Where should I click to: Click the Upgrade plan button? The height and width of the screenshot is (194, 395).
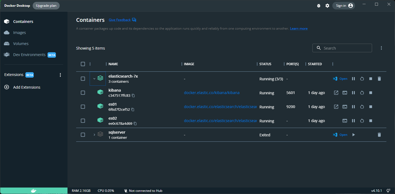point(46,6)
